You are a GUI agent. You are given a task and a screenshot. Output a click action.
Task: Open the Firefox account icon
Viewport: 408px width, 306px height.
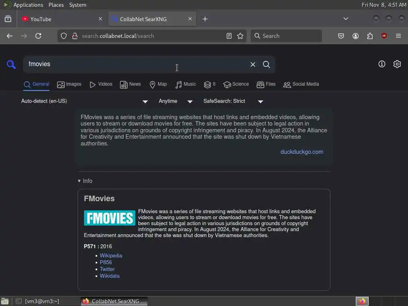[355, 36]
